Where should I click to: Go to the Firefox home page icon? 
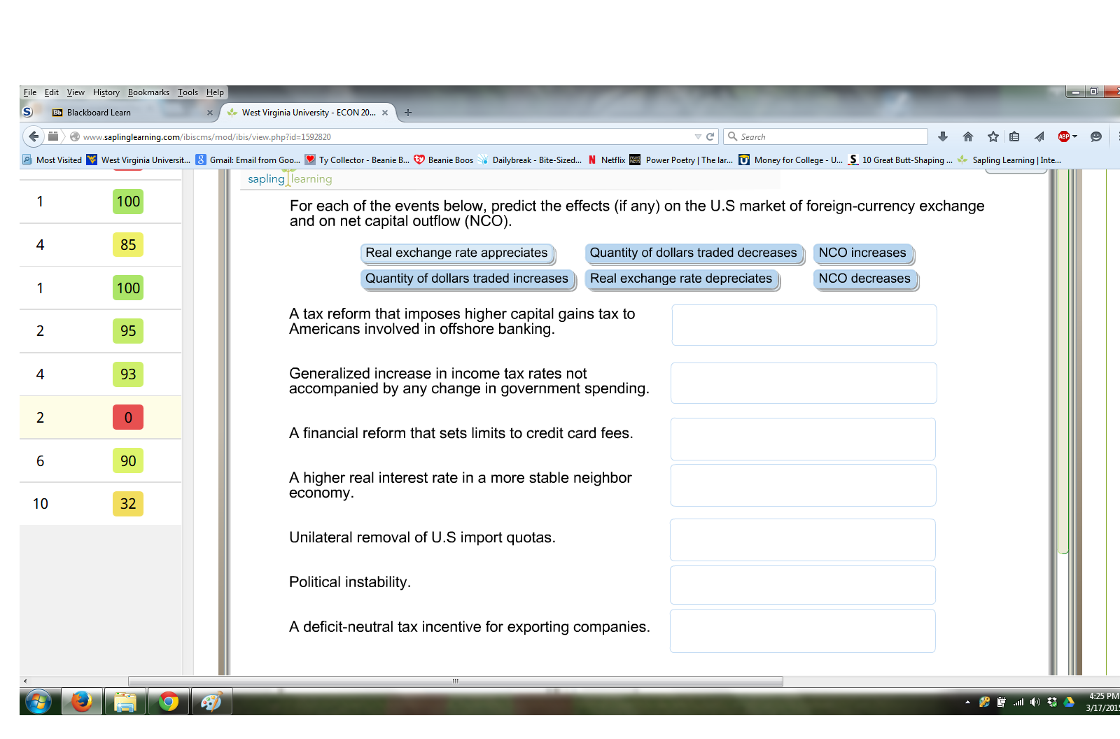[968, 136]
